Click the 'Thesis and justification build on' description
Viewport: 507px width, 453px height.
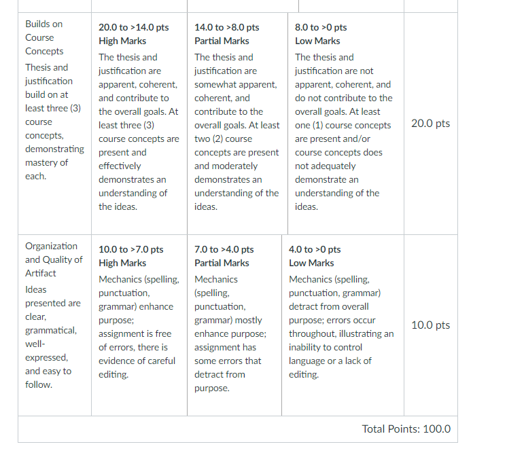pyautogui.click(x=49, y=81)
